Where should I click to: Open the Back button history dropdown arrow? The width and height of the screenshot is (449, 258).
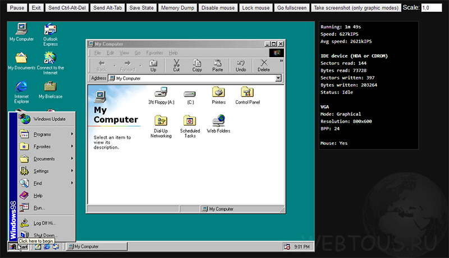114,66
